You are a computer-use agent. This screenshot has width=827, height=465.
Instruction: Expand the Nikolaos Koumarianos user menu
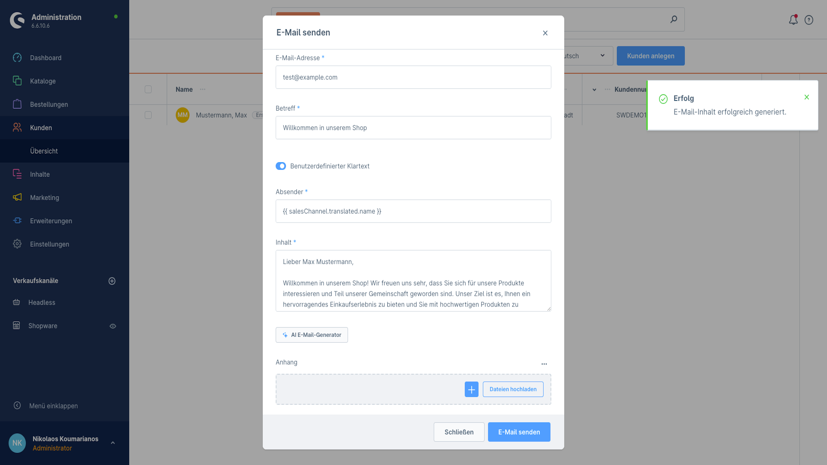coord(113,443)
